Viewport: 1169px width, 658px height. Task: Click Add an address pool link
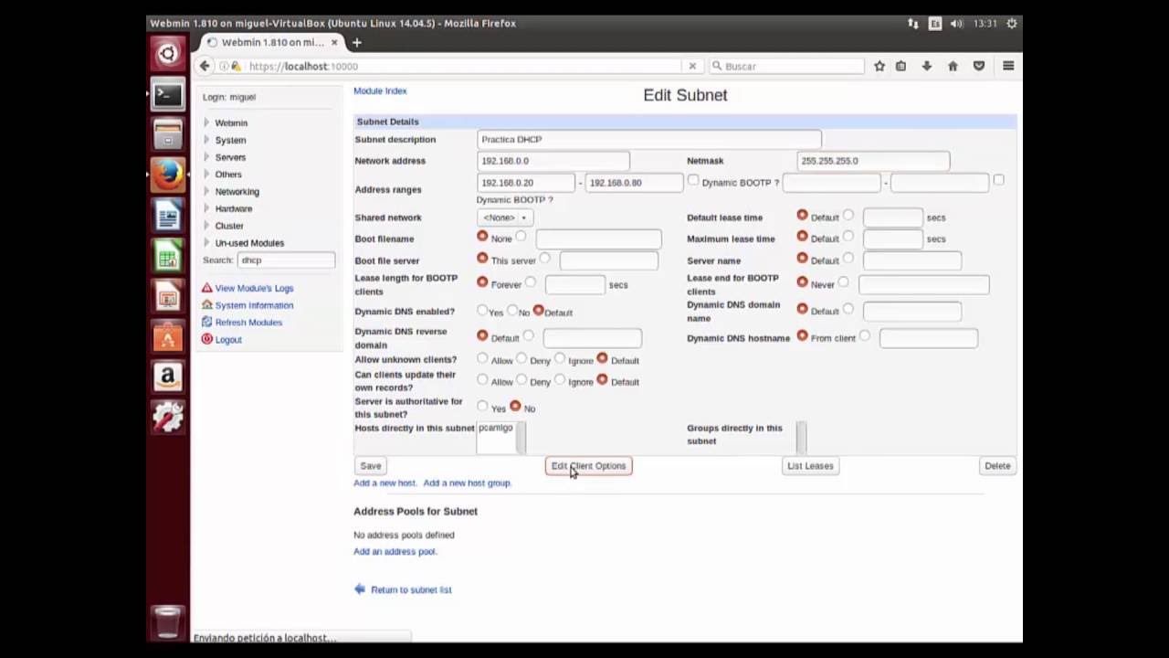pyautogui.click(x=395, y=551)
